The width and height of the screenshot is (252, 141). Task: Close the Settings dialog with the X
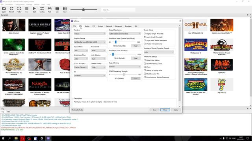(180, 21)
